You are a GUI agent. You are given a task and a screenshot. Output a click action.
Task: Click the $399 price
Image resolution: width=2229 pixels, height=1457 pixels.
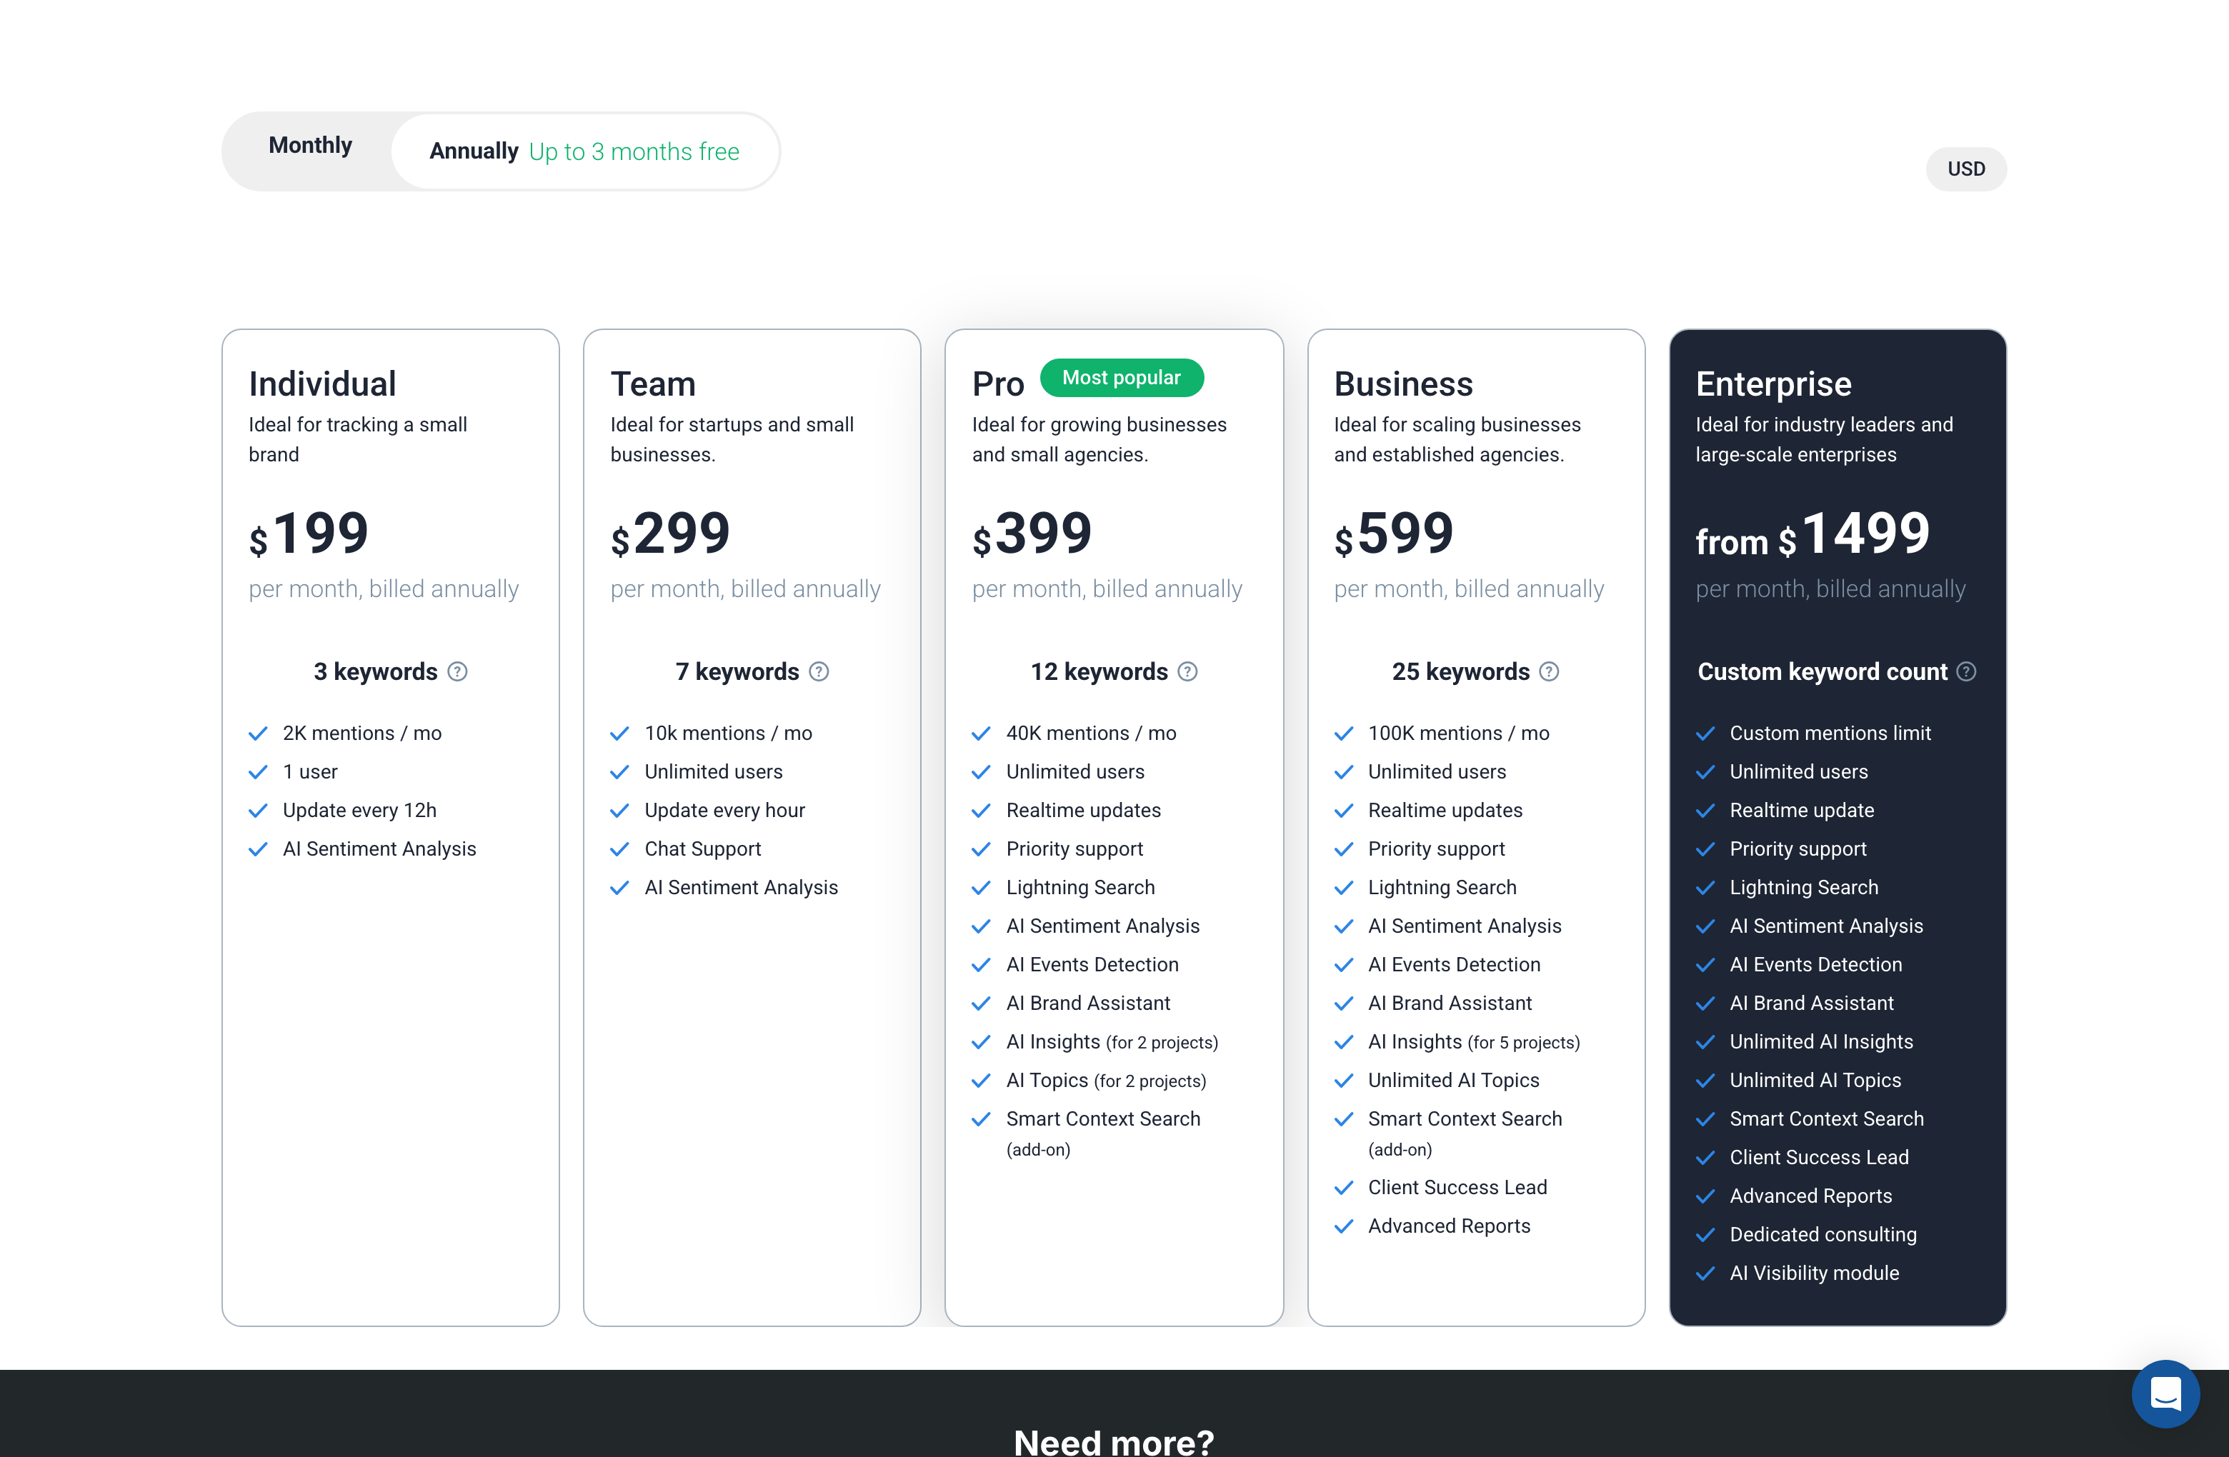(1031, 534)
